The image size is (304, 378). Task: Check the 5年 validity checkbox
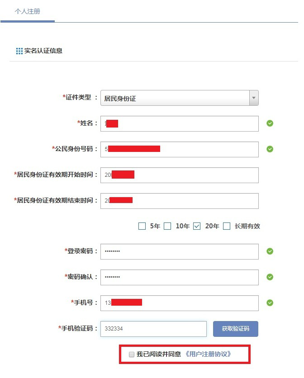[x=142, y=226]
